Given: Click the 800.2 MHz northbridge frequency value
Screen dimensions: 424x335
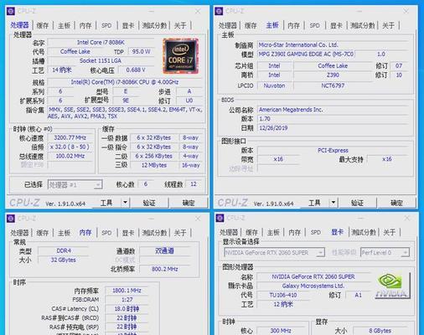Looking at the screenshot, I should coord(165,269).
